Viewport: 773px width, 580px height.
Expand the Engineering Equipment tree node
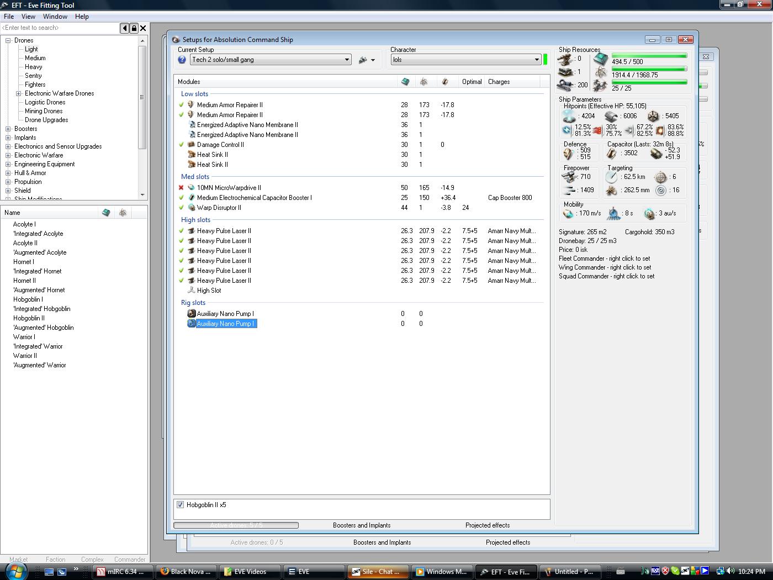coord(8,164)
